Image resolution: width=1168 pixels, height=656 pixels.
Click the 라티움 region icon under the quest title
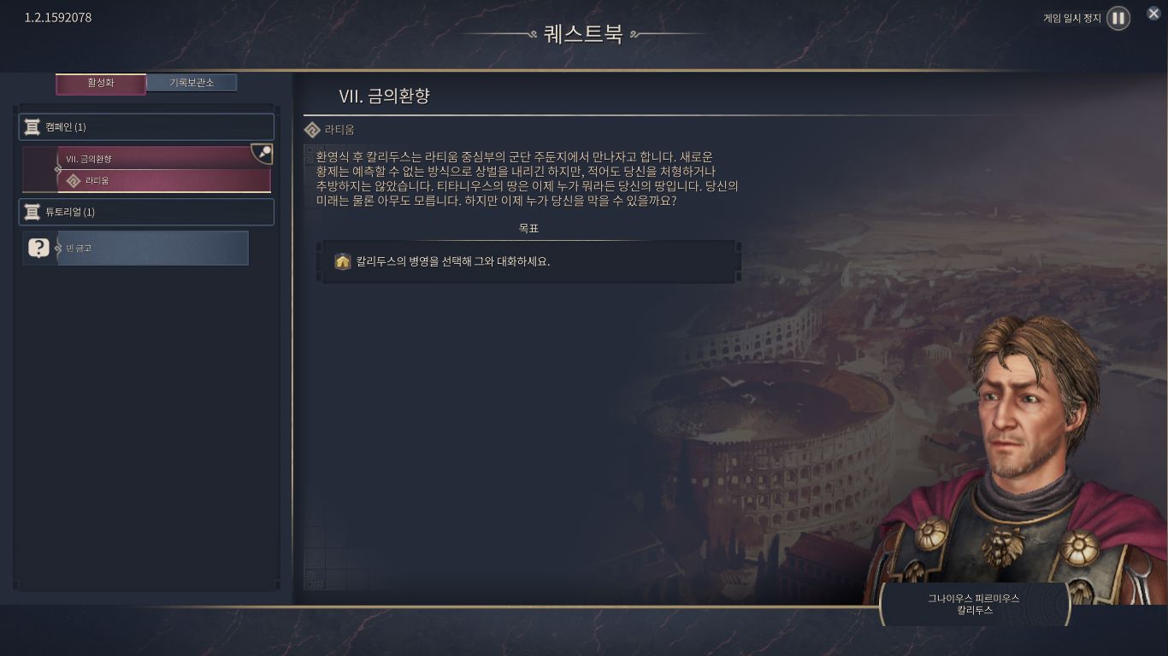point(313,130)
